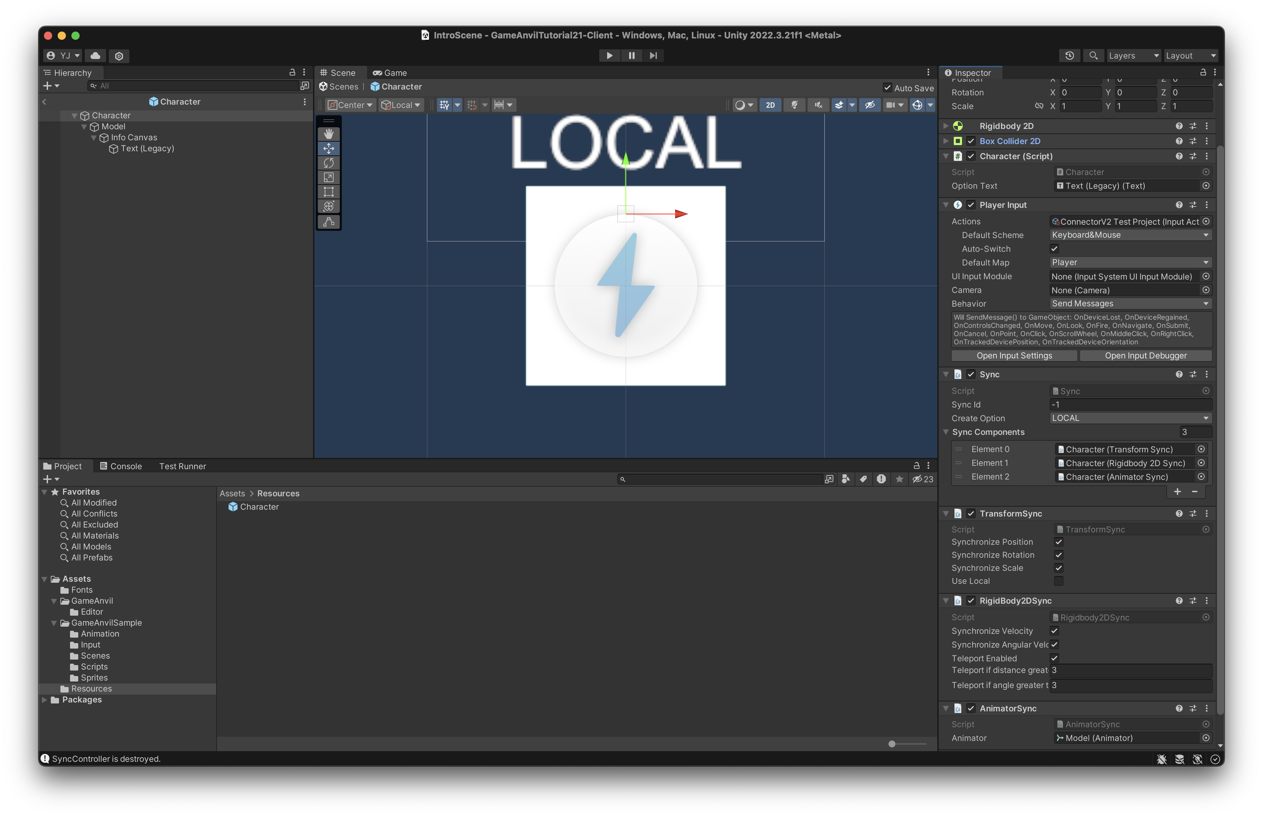
Task: Toggle gizmos icon in Scene toolbar
Action: pyautogui.click(x=917, y=105)
